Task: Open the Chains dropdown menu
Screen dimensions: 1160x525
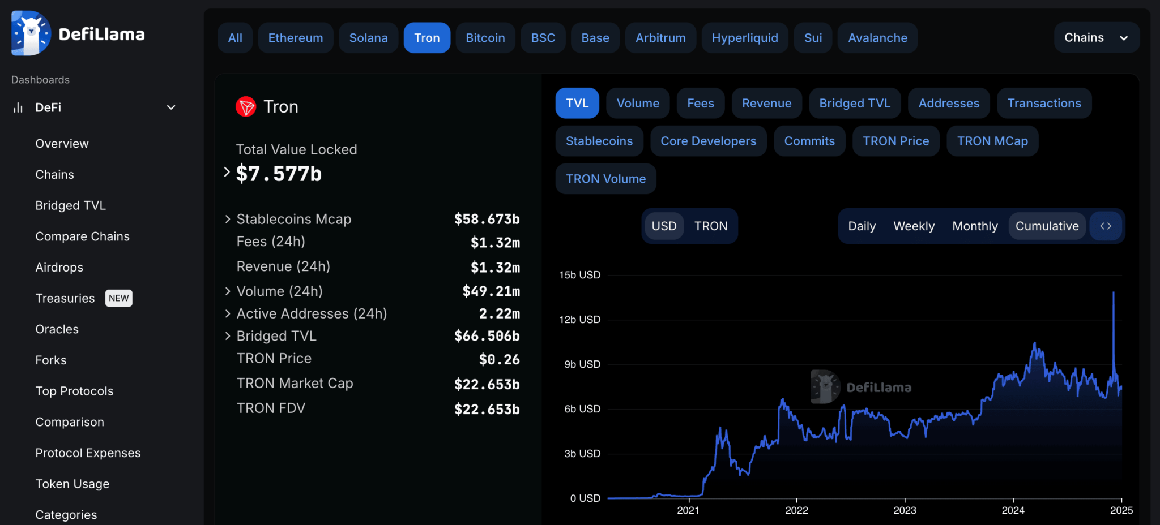Action: 1095,37
